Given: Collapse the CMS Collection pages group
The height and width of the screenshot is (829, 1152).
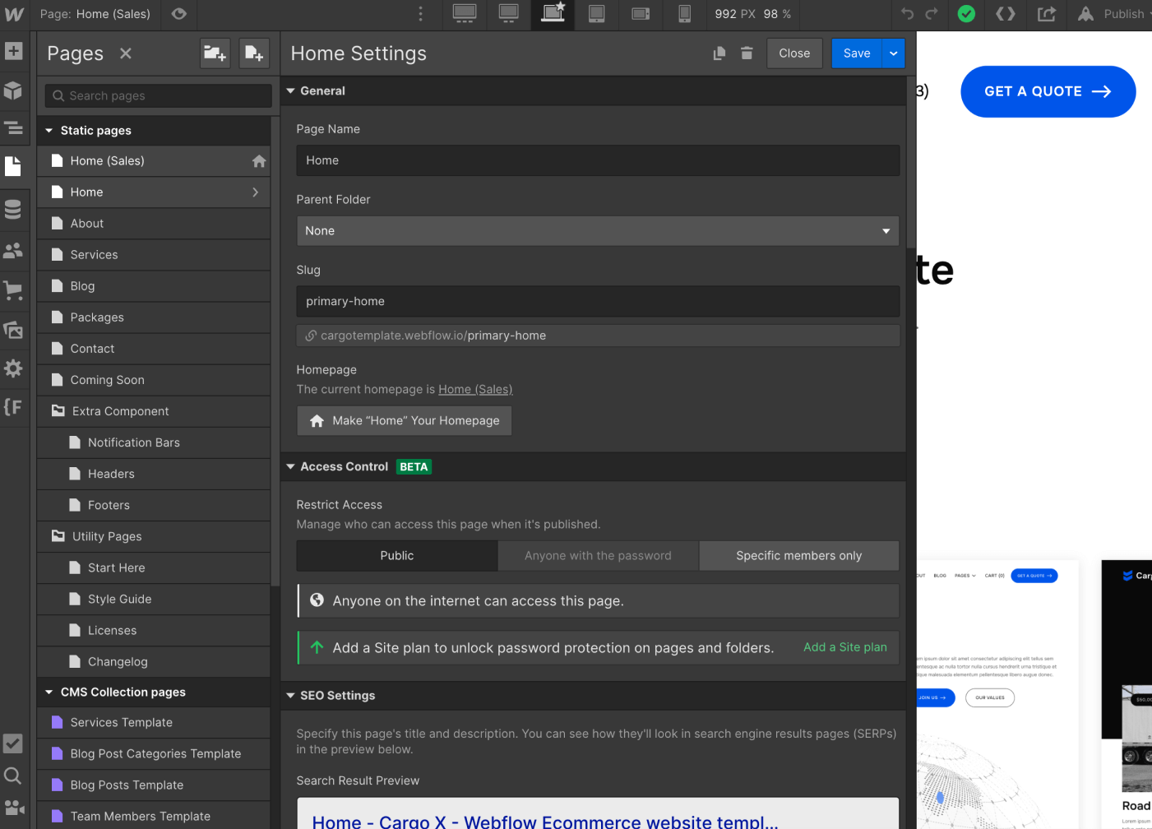Looking at the screenshot, I should tap(49, 692).
